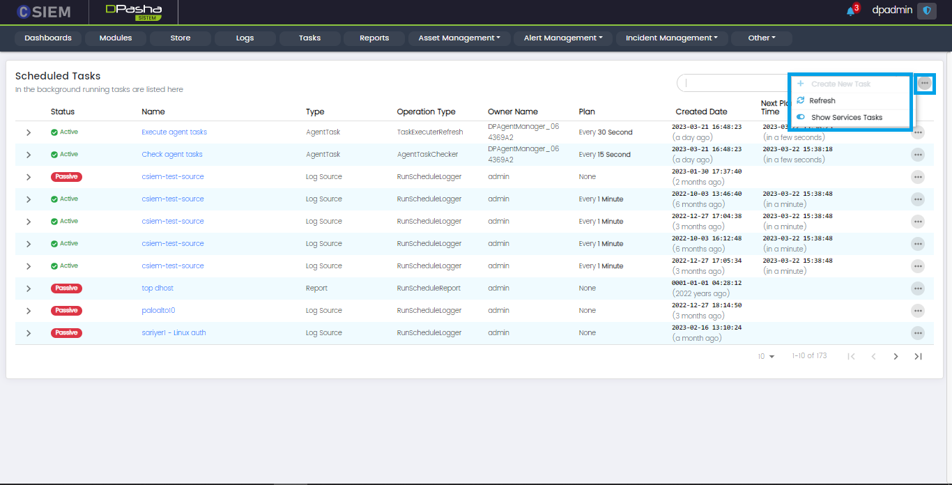Toggle Show Services Tasks switch
Screen dimensions: 952x485
[x=801, y=118]
